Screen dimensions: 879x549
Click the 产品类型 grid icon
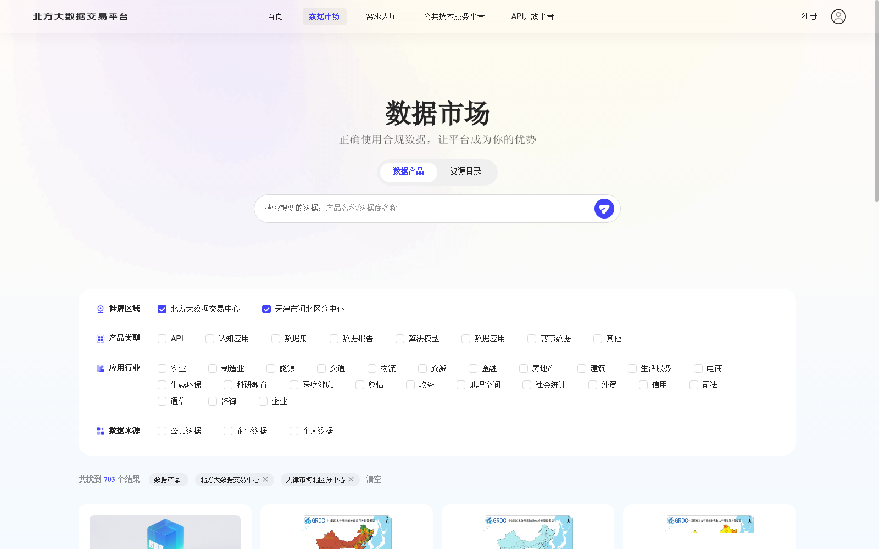[x=99, y=338]
